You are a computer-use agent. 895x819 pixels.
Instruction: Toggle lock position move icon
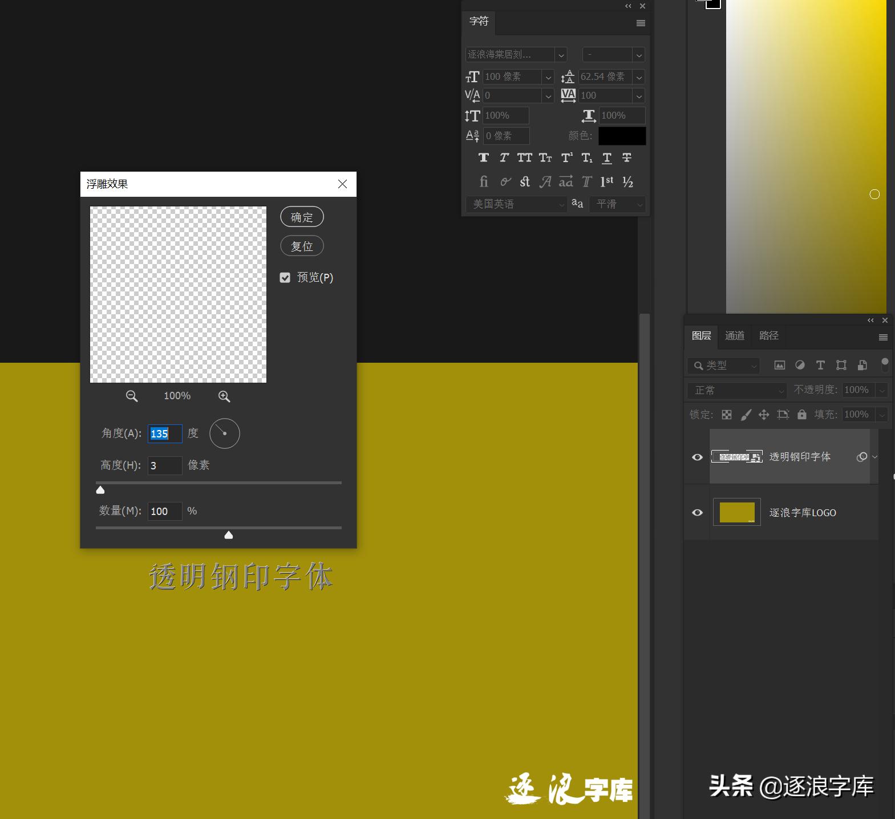[x=764, y=415]
